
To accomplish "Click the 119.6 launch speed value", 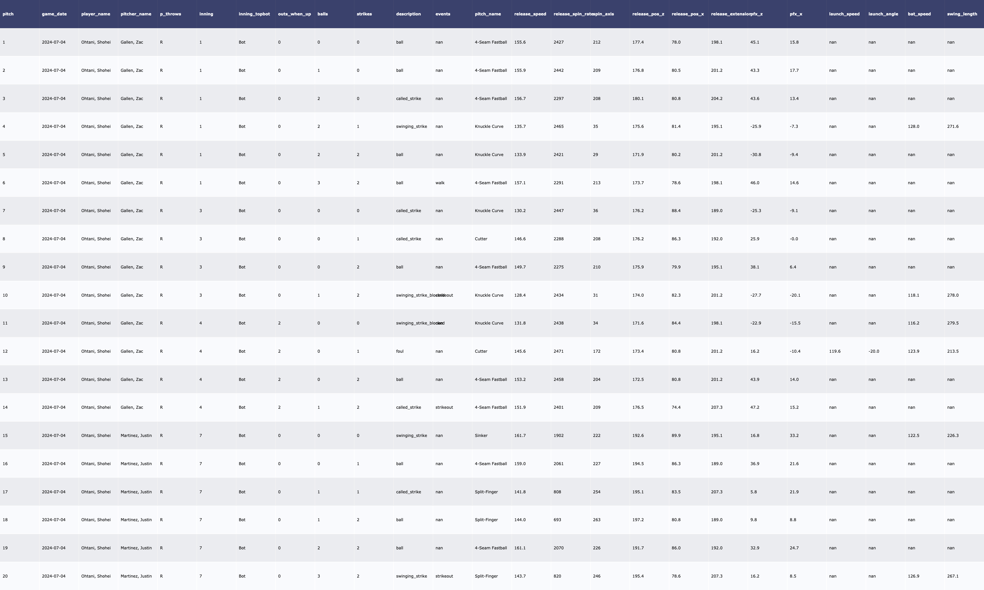I will point(834,351).
